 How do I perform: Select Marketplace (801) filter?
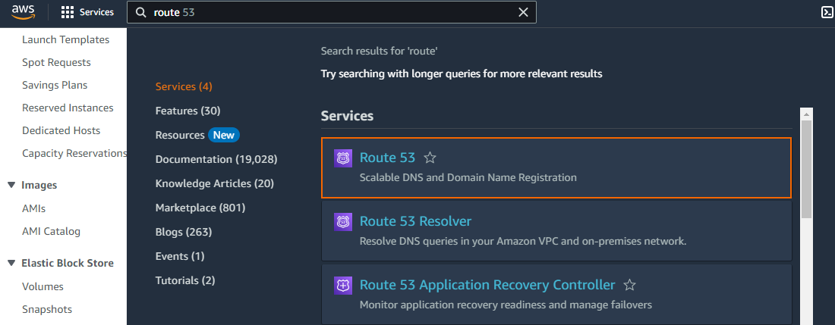[200, 208]
